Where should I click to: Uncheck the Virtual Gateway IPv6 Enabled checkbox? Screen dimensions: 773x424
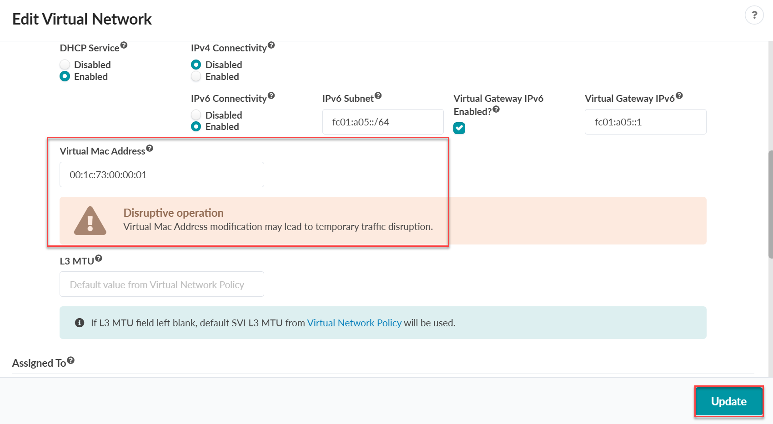tap(459, 128)
